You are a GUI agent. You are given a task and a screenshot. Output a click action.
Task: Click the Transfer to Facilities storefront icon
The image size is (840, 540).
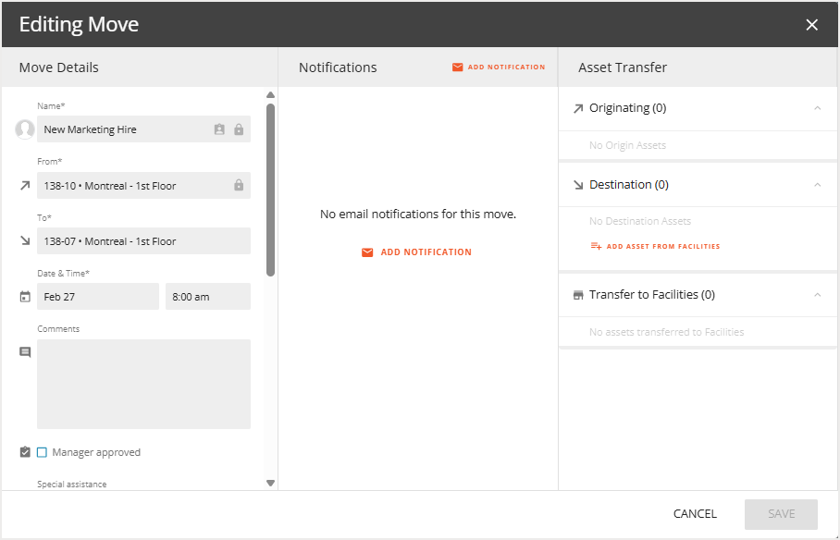578,295
